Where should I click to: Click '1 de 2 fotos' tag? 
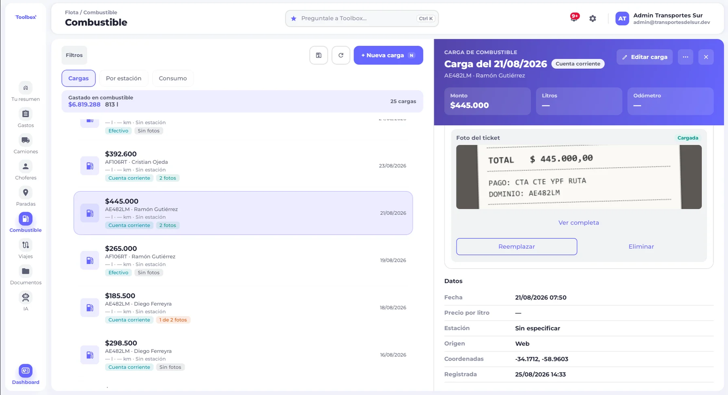pyautogui.click(x=173, y=320)
